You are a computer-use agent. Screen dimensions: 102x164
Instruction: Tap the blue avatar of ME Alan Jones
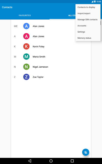click(x=26, y=26)
